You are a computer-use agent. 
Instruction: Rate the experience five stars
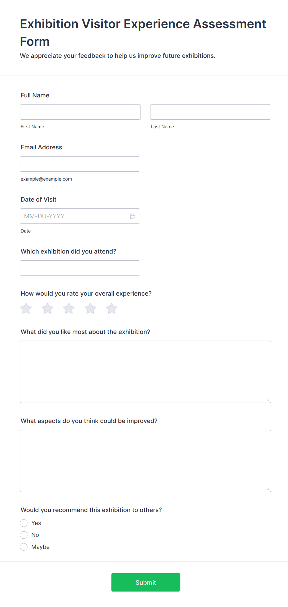pyautogui.click(x=112, y=309)
